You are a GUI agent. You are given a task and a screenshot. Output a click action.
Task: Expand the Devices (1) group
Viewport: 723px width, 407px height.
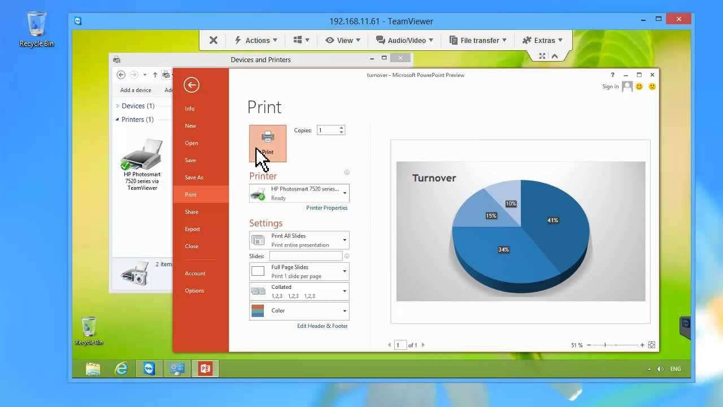click(x=118, y=106)
